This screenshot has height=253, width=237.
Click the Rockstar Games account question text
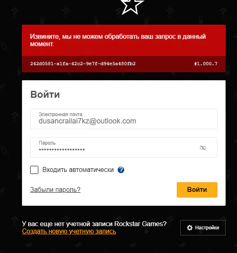(x=94, y=224)
